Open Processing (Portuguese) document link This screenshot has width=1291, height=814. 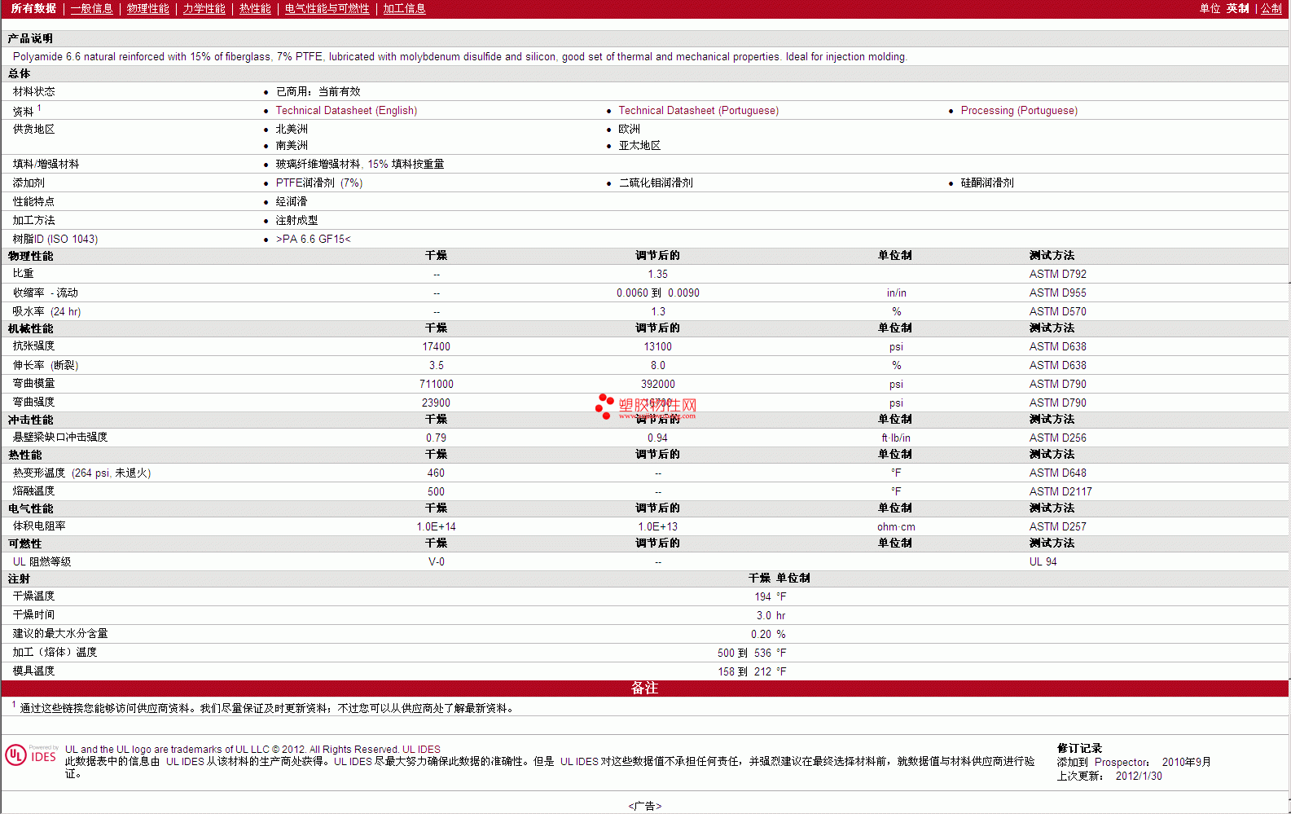(1019, 111)
